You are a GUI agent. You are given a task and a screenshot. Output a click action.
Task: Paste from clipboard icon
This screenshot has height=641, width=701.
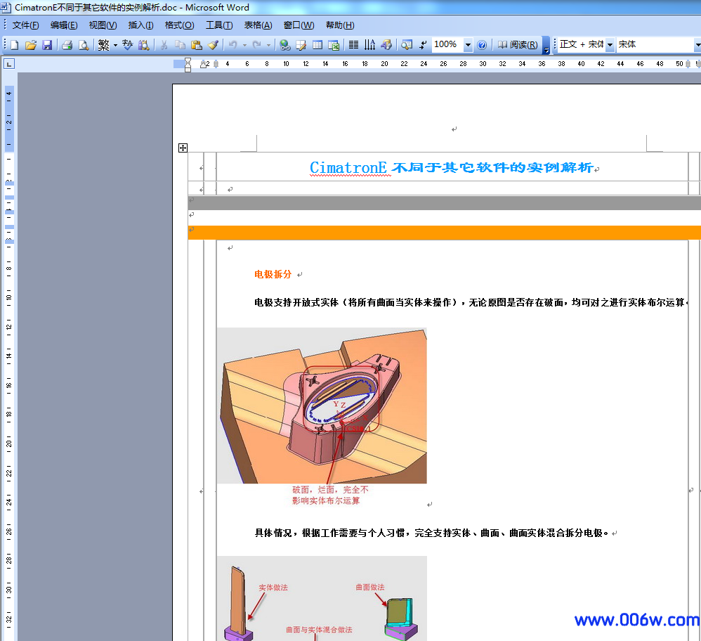click(x=197, y=45)
